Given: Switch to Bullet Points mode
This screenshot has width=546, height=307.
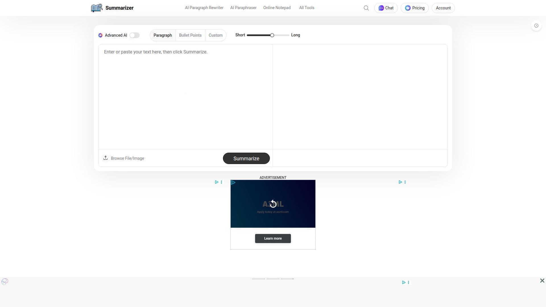Looking at the screenshot, I should click(x=190, y=35).
